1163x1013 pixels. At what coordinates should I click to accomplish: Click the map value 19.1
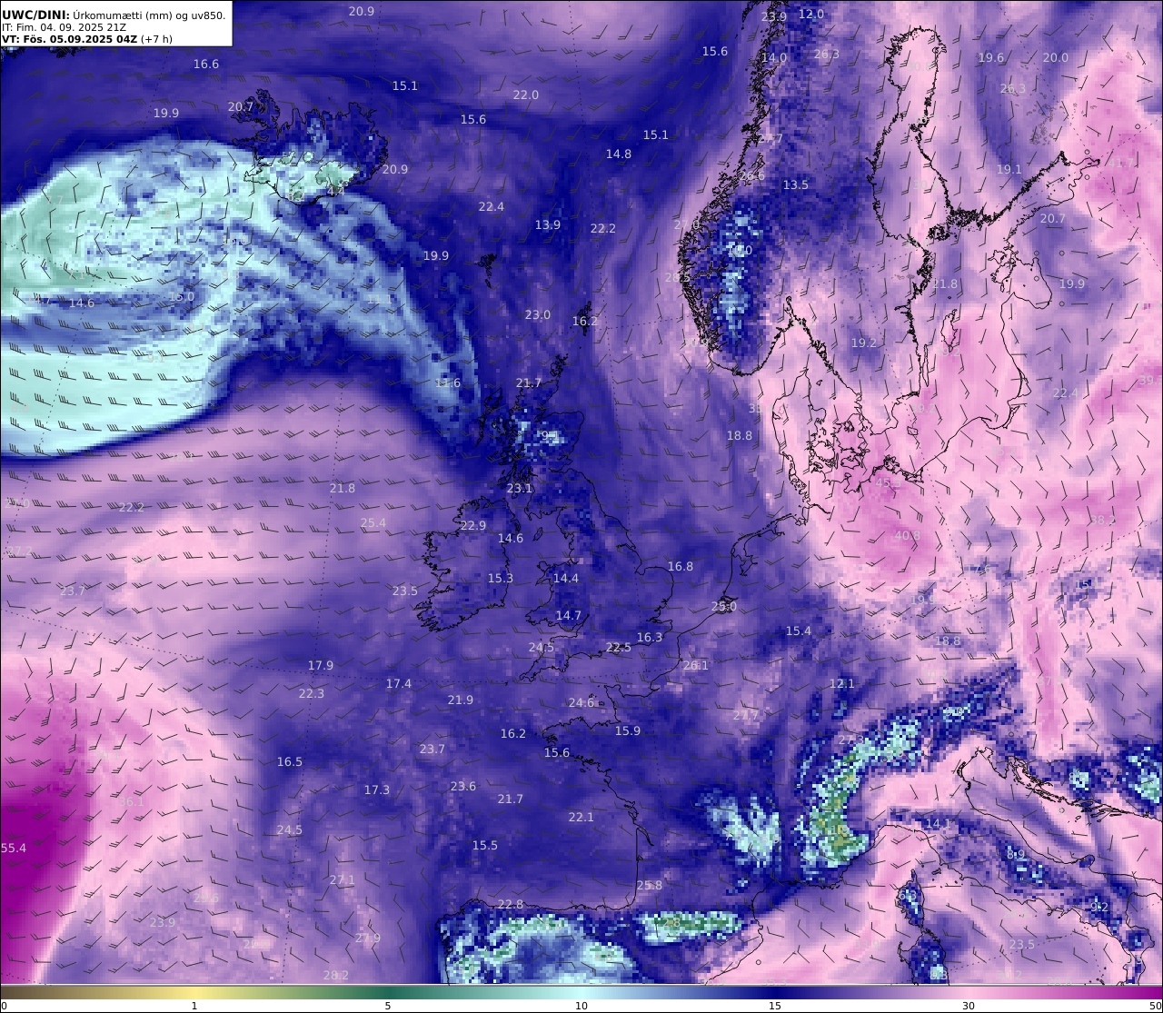pyautogui.click(x=1009, y=170)
